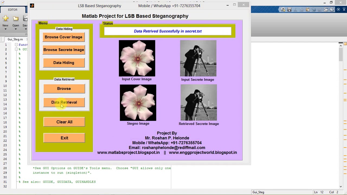Click the email roshanphelonde@rediffmail.com text
This screenshot has width=347, height=195.
173,148
